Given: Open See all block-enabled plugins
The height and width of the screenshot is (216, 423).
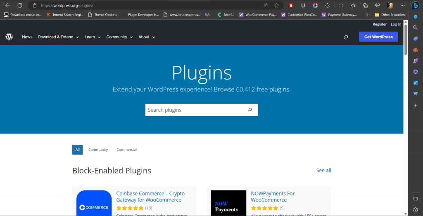Looking at the screenshot, I should pyautogui.click(x=324, y=170).
